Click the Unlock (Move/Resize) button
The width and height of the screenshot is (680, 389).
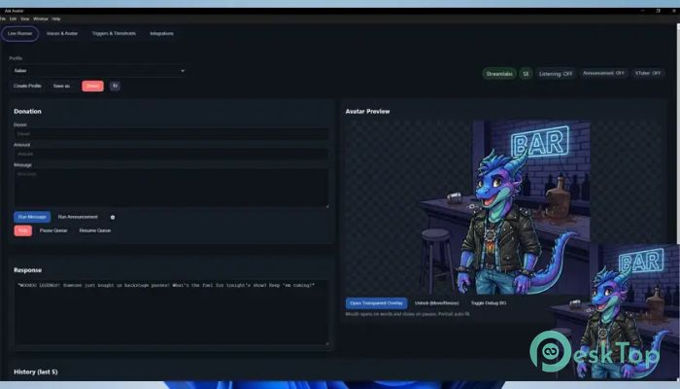coord(437,303)
